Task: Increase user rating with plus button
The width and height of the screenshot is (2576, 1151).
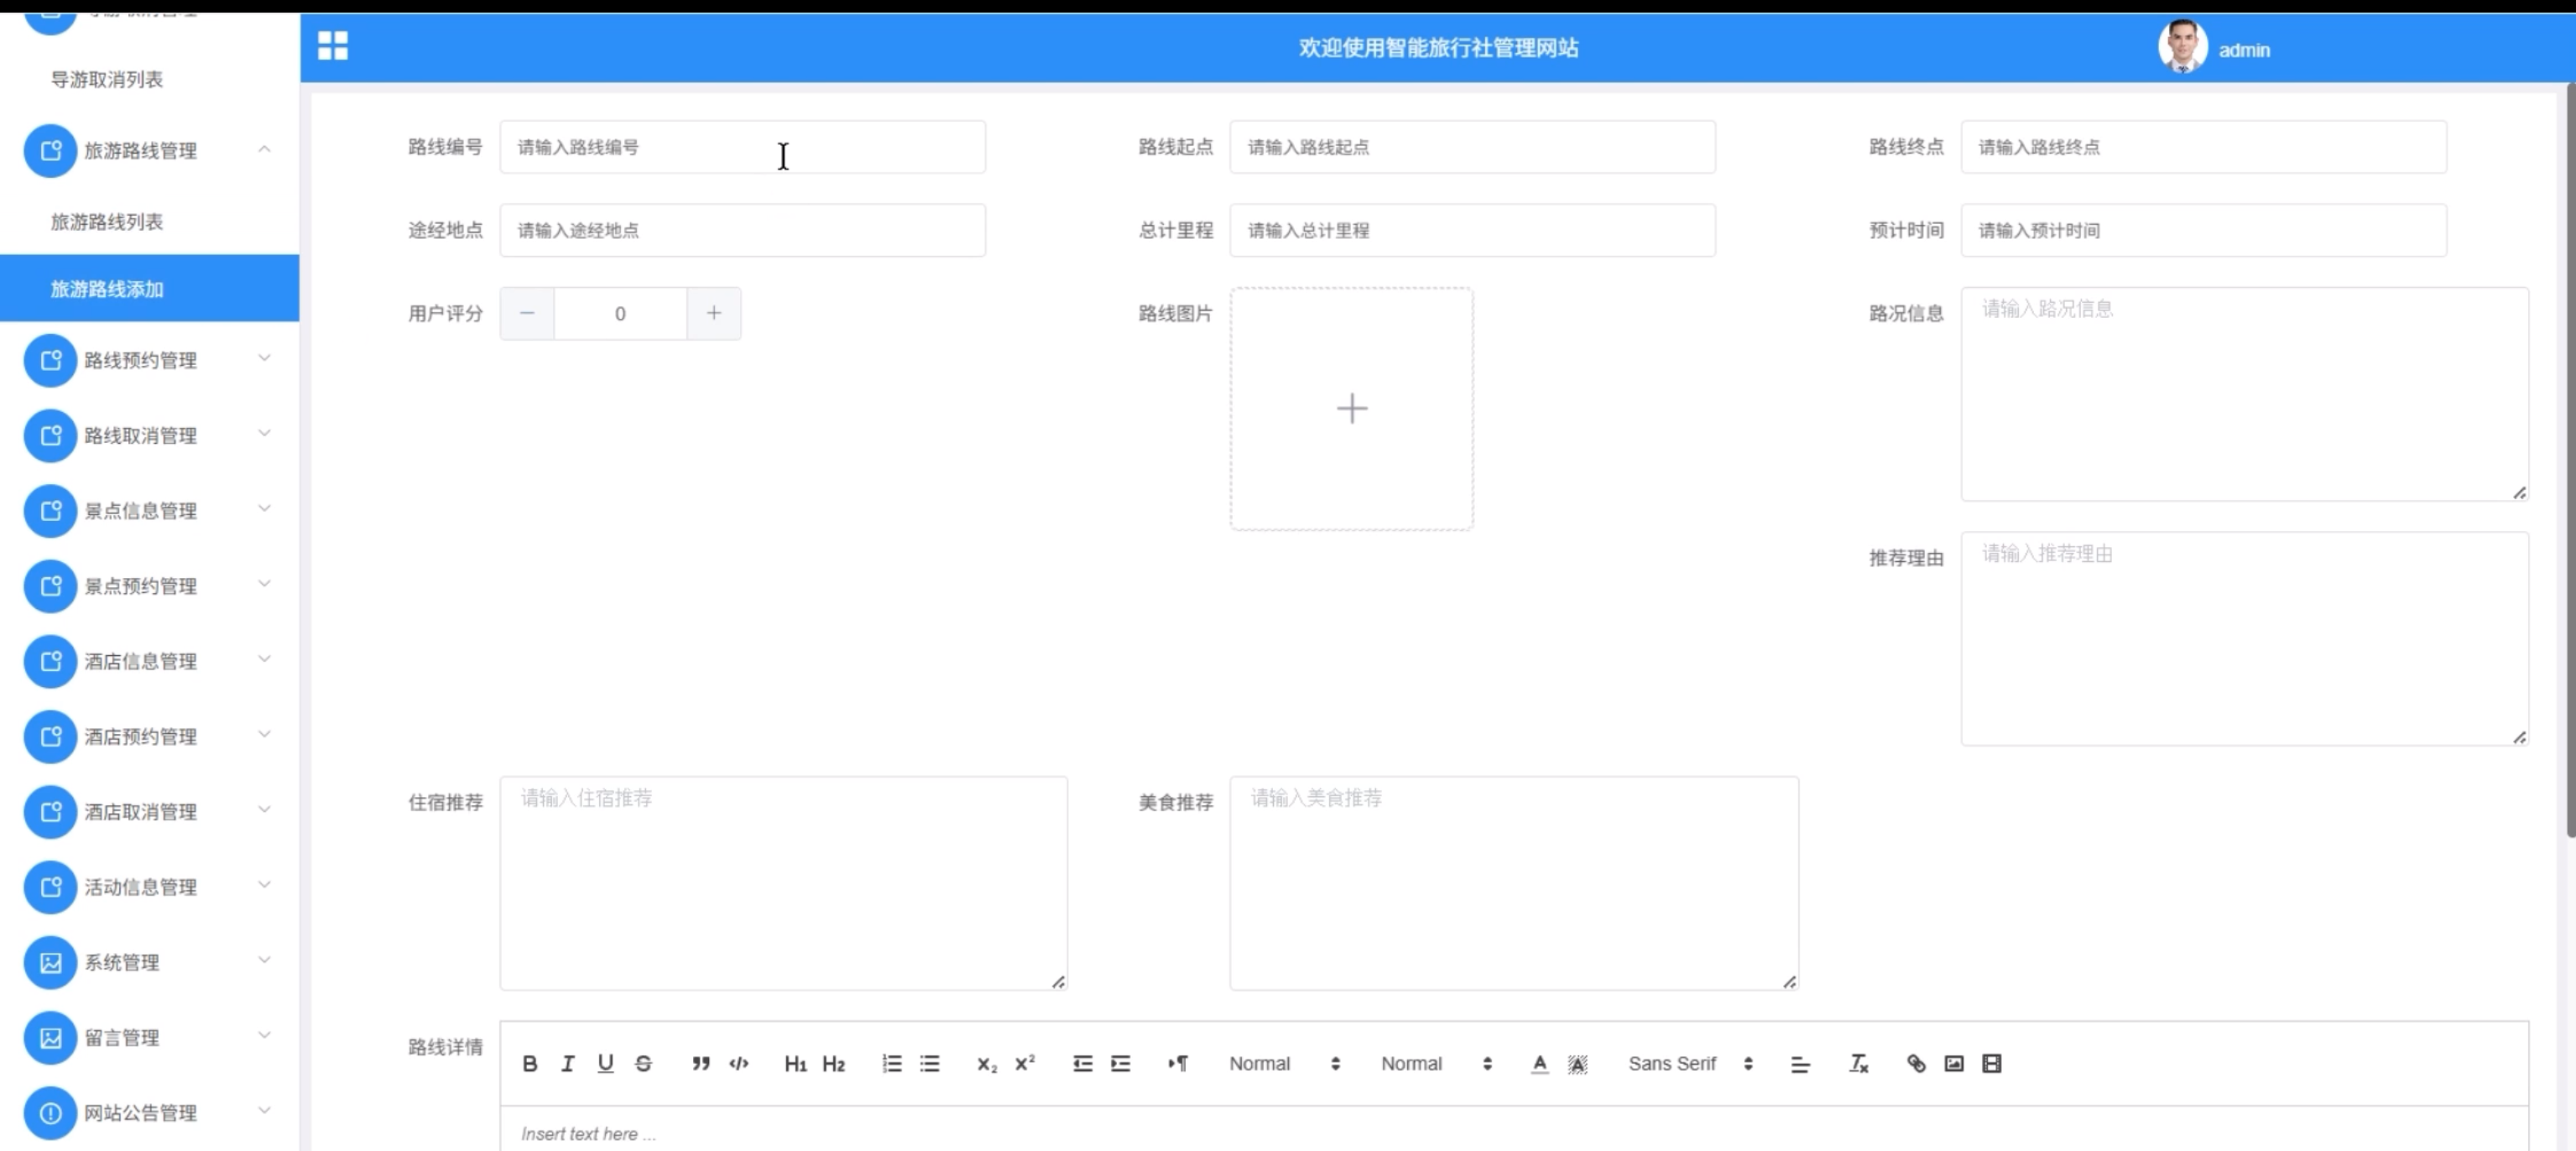Action: [x=713, y=313]
